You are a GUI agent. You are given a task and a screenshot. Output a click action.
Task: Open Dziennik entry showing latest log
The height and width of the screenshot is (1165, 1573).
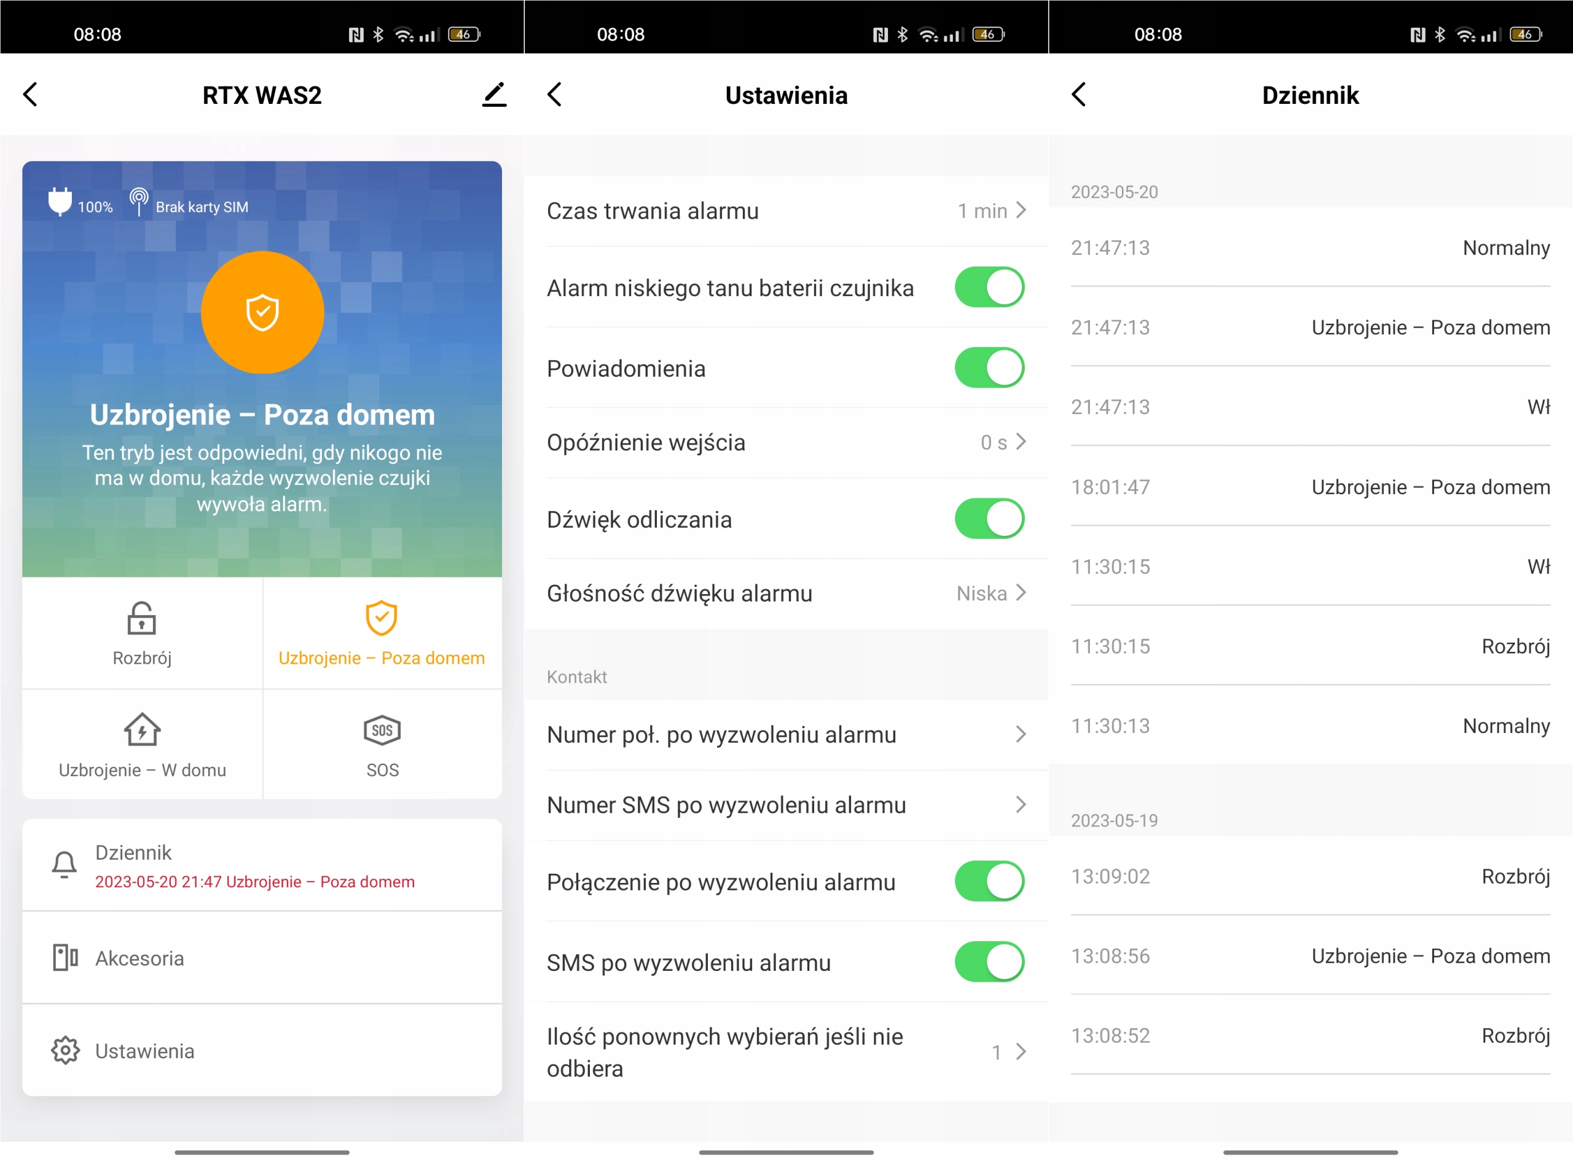coord(262,866)
